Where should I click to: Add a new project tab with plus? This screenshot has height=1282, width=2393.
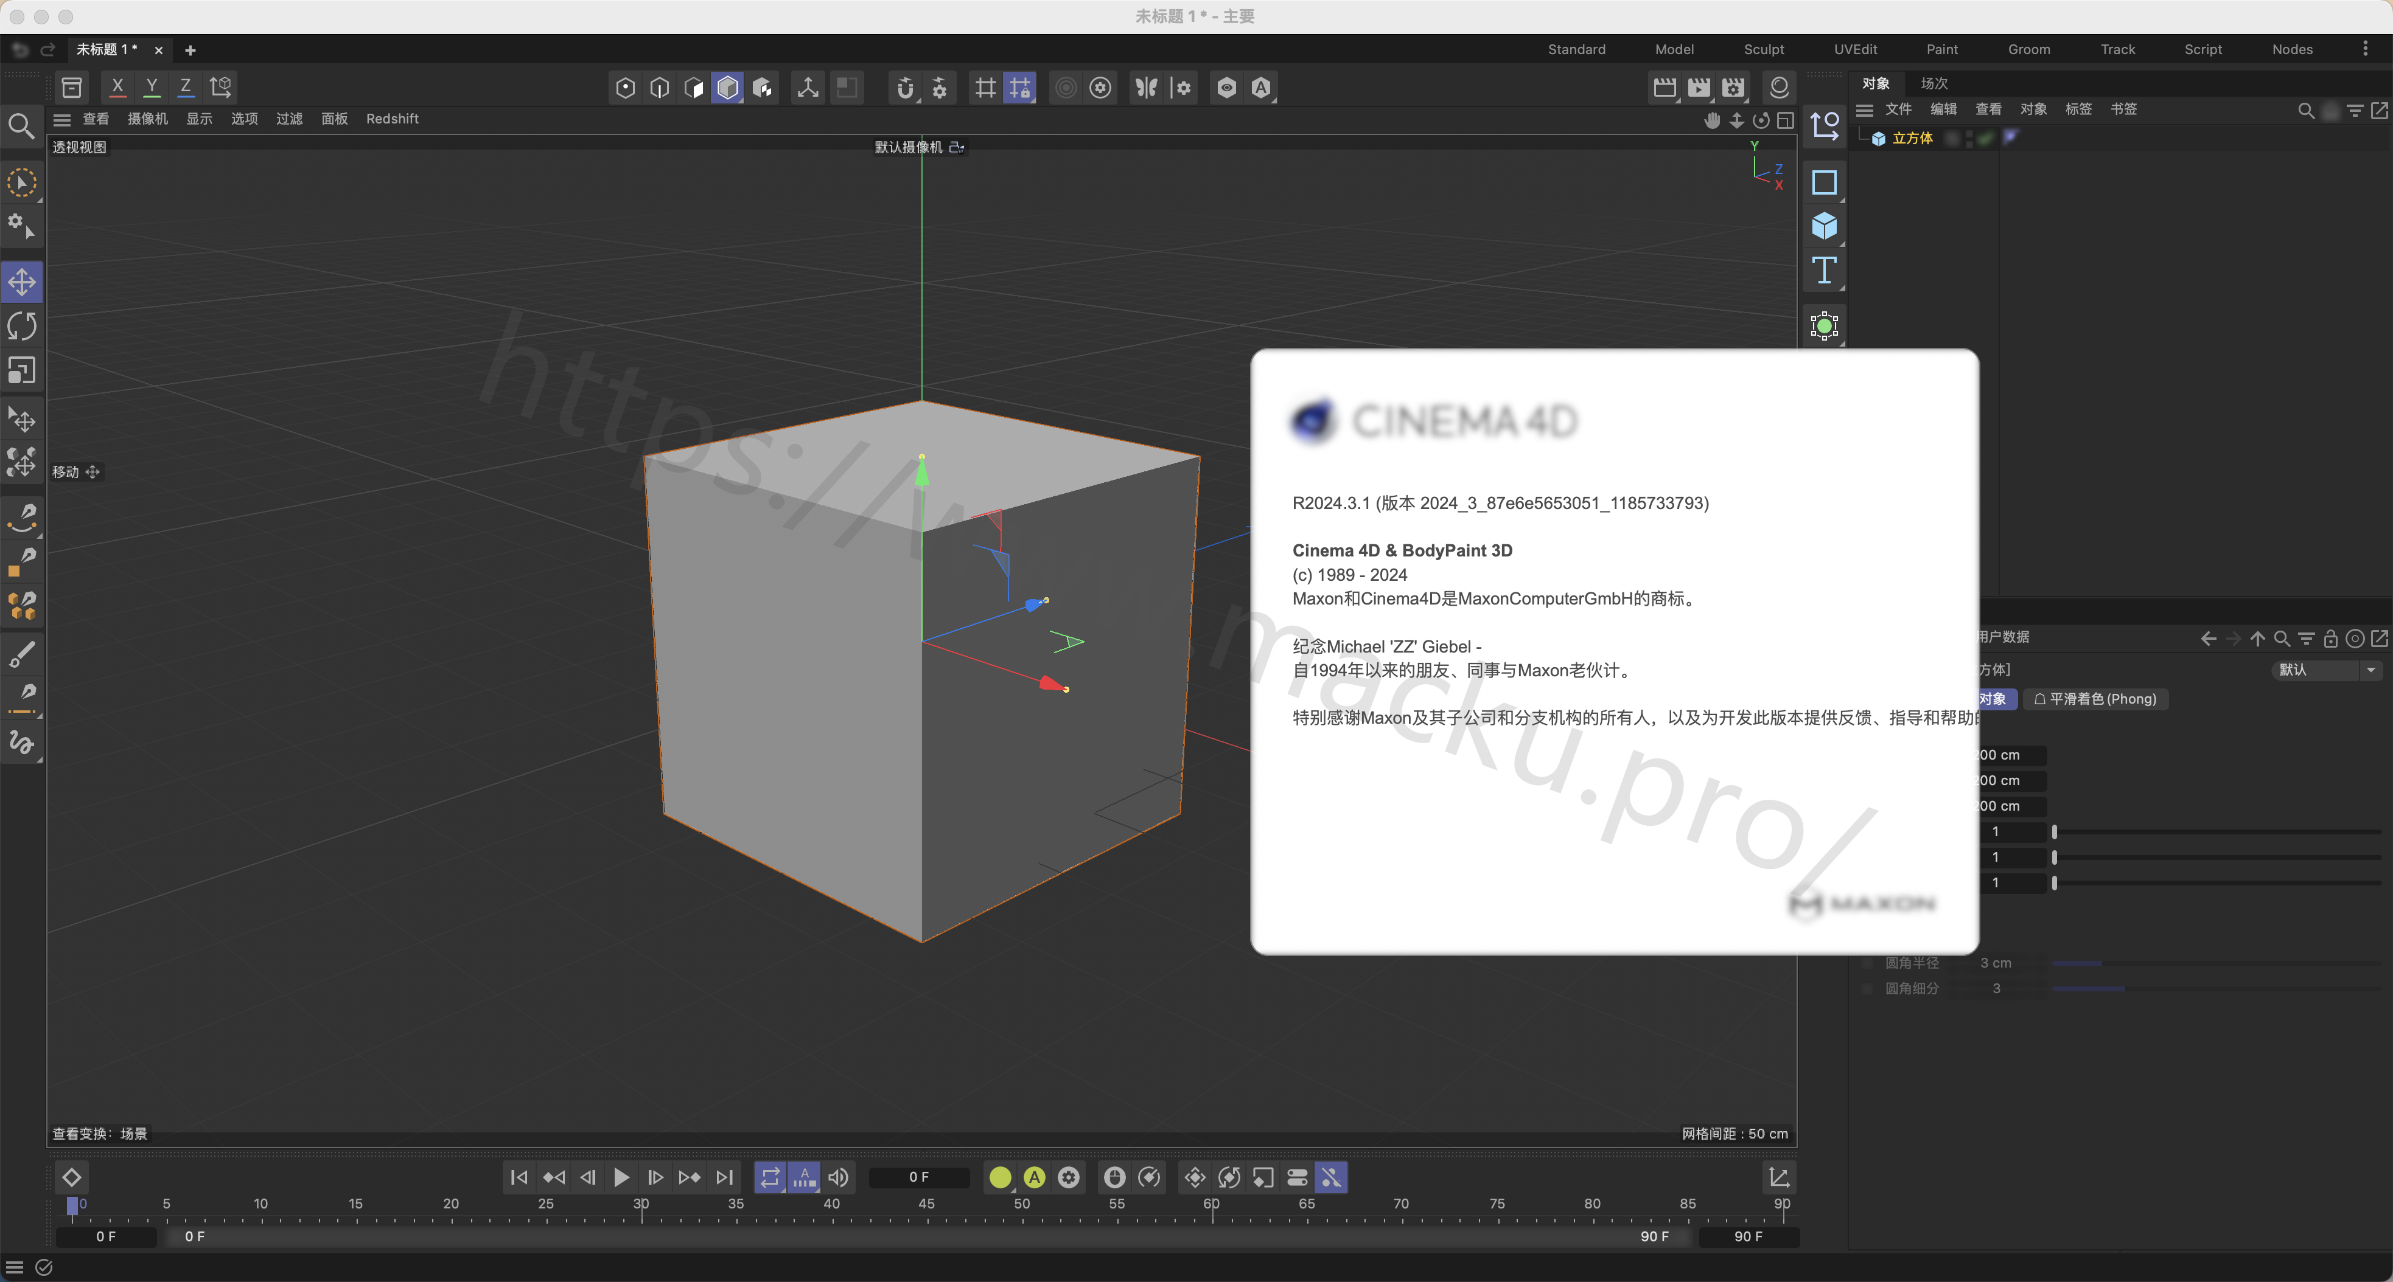click(190, 50)
